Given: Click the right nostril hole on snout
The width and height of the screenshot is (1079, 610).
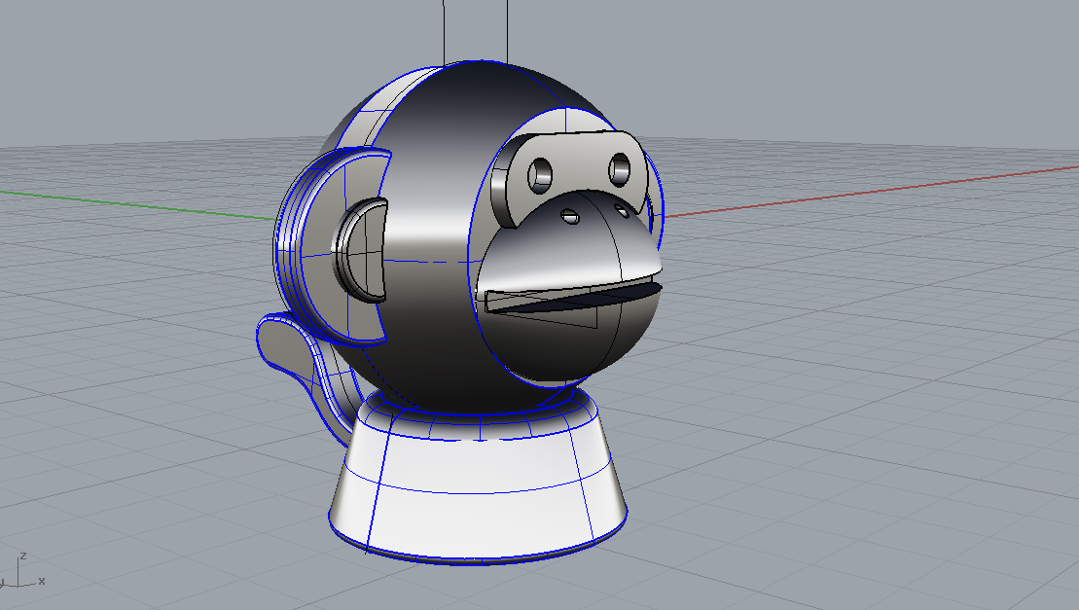Looking at the screenshot, I should [622, 210].
